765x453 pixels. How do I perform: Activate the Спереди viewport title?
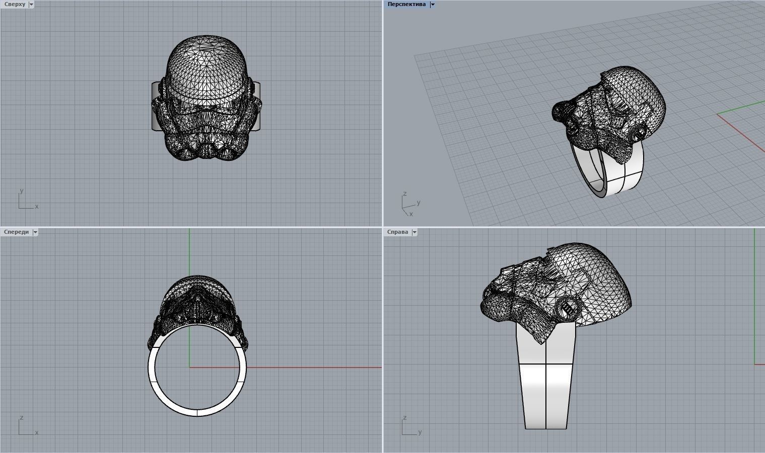(17, 232)
